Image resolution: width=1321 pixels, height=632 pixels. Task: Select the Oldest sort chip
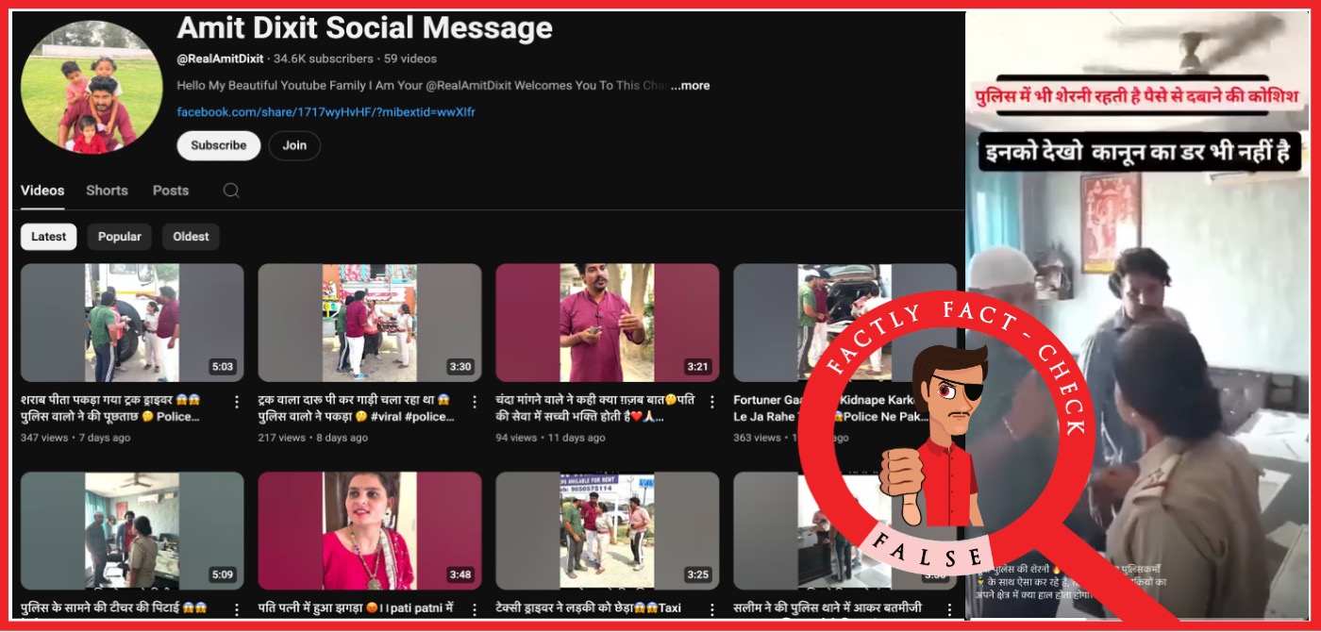click(191, 237)
